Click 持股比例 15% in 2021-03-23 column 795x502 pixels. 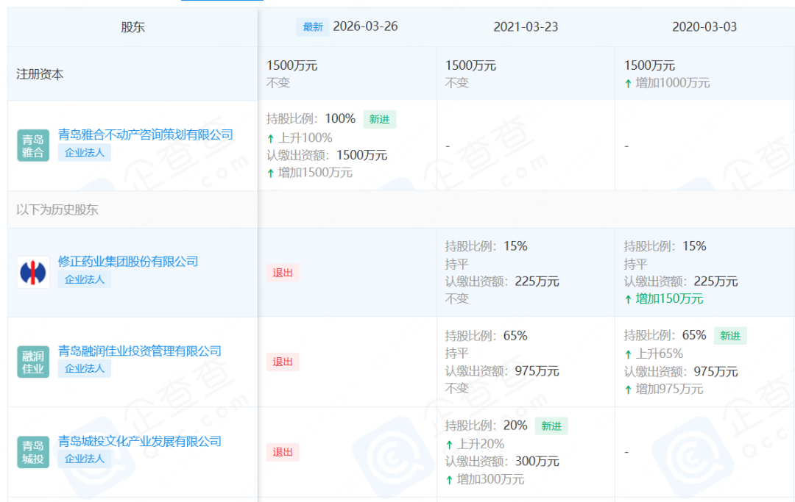coord(487,246)
